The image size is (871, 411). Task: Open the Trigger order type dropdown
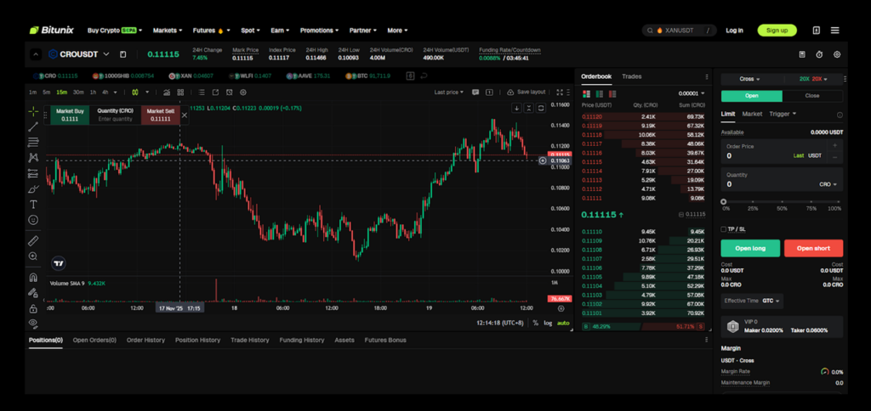click(783, 114)
